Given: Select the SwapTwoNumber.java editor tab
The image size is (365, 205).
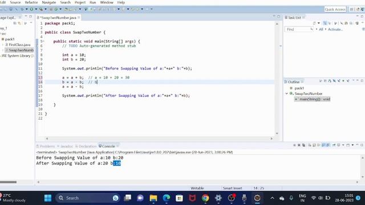Looking at the screenshot, I should point(58,18).
